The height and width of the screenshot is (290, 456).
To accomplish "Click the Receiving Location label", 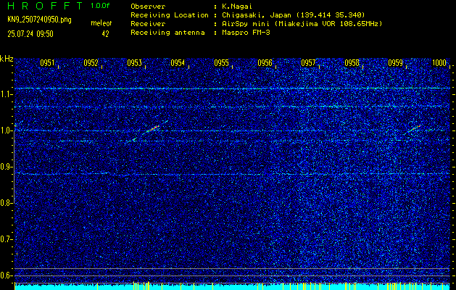I will [x=170, y=15].
